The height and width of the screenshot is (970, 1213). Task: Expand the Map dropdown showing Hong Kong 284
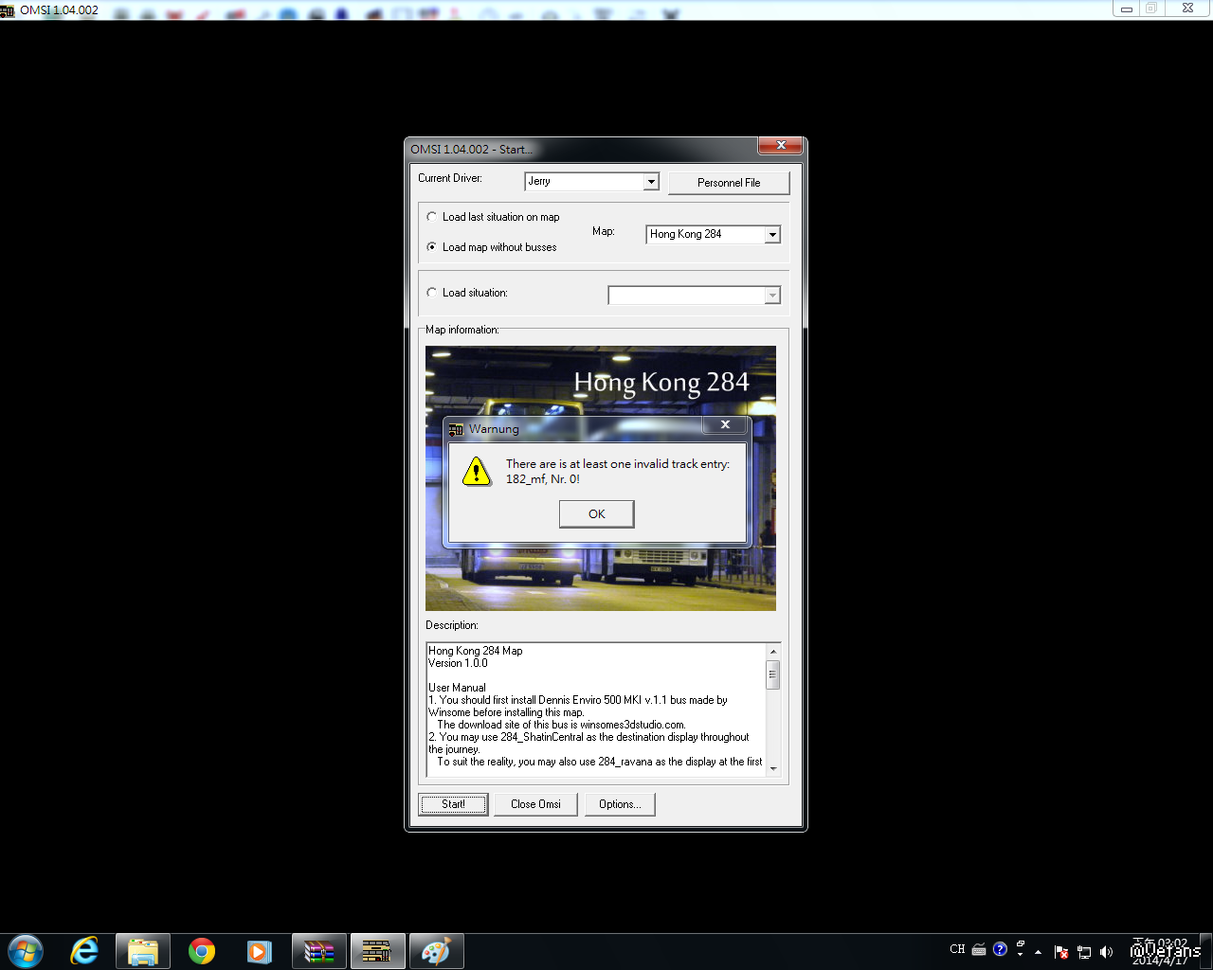pyautogui.click(x=772, y=235)
